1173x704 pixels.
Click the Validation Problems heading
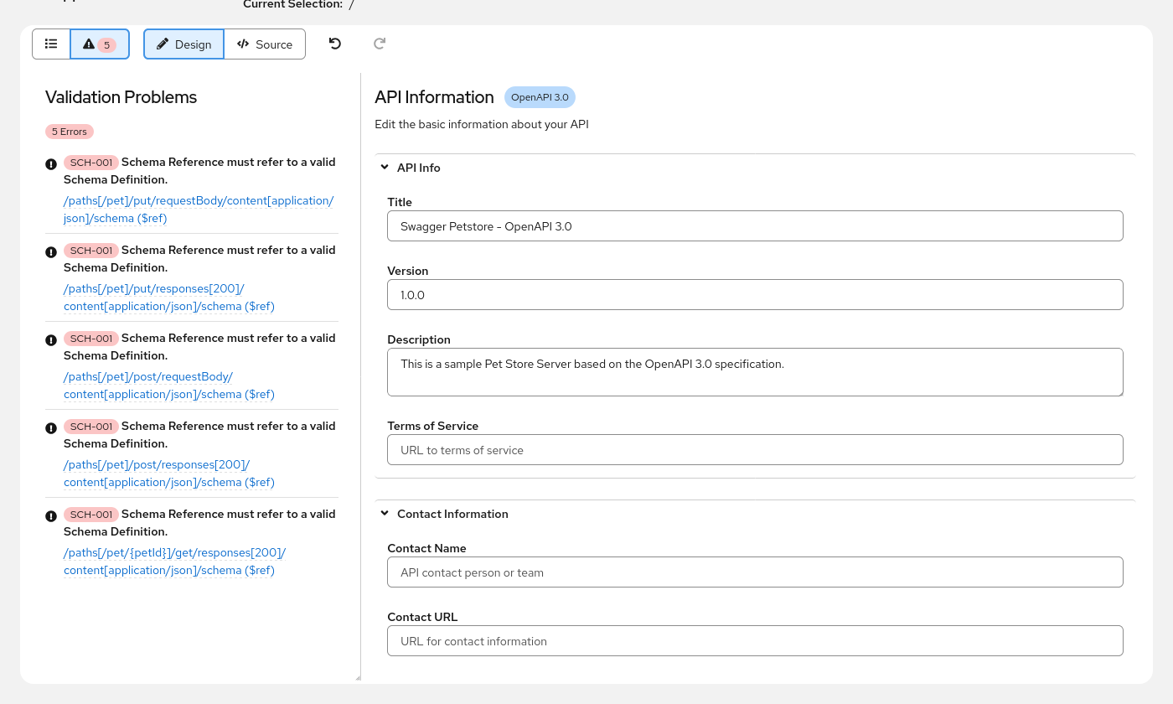pyautogui.click(x=121, y=97)
